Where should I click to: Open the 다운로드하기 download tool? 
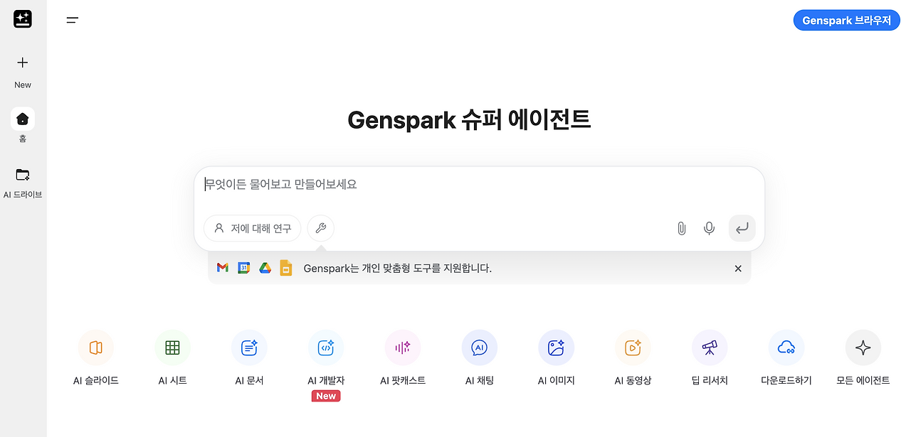pos(786,355)
